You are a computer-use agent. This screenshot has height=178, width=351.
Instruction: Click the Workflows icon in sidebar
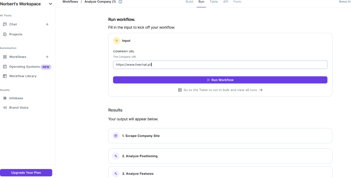click(5, 57)
